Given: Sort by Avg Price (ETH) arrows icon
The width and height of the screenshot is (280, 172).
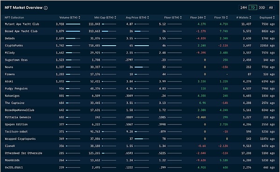Looking at the screenshot, I should pyautogui.click(x=148, y=18).
